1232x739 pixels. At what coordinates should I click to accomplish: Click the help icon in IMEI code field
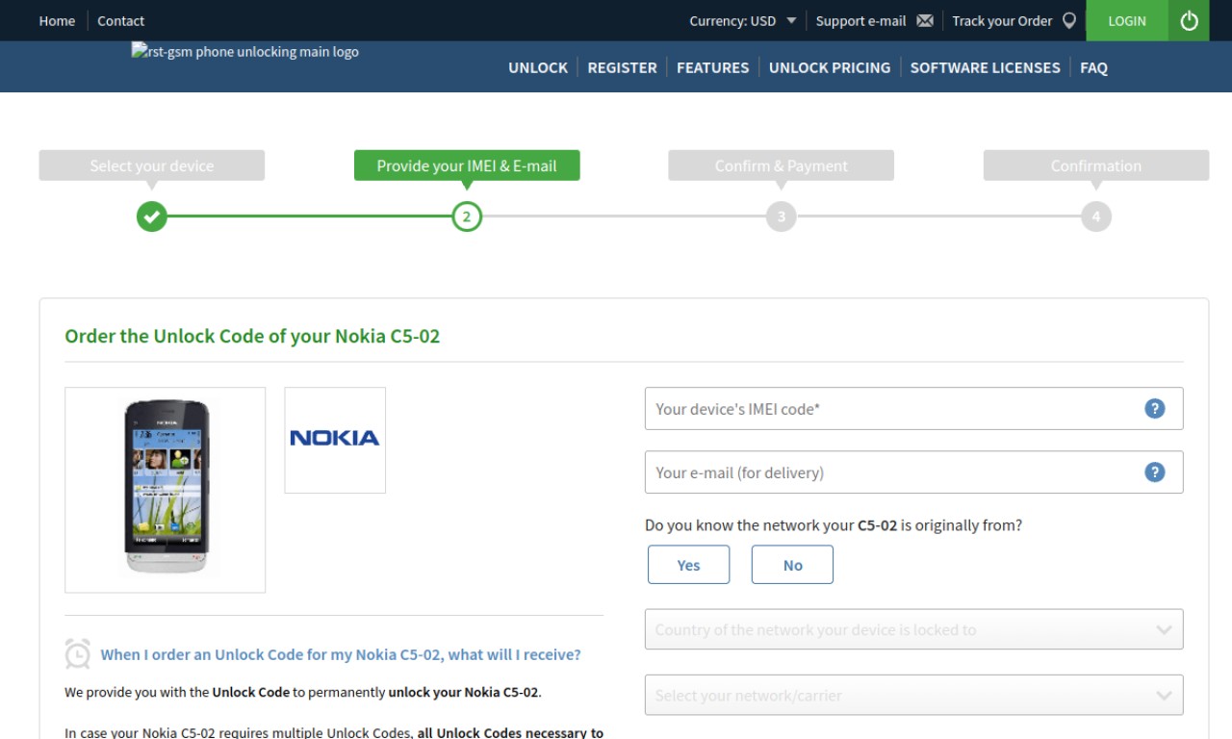pyautogui.click(x=1155, y=409)
